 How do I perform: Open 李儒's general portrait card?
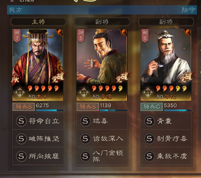click(102, 65)
